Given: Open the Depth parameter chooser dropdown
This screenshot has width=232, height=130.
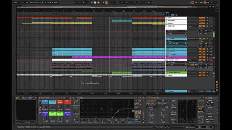Looking at the screenshot, I should tap(176, 34).
